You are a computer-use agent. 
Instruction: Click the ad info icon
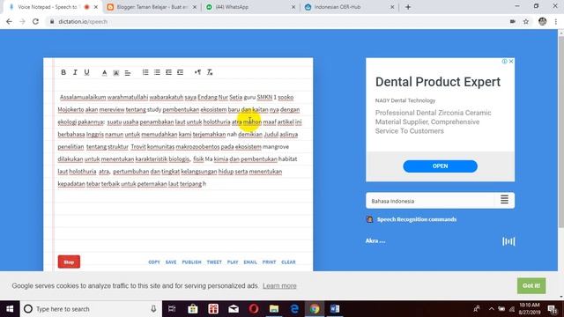tap(505, 62)
